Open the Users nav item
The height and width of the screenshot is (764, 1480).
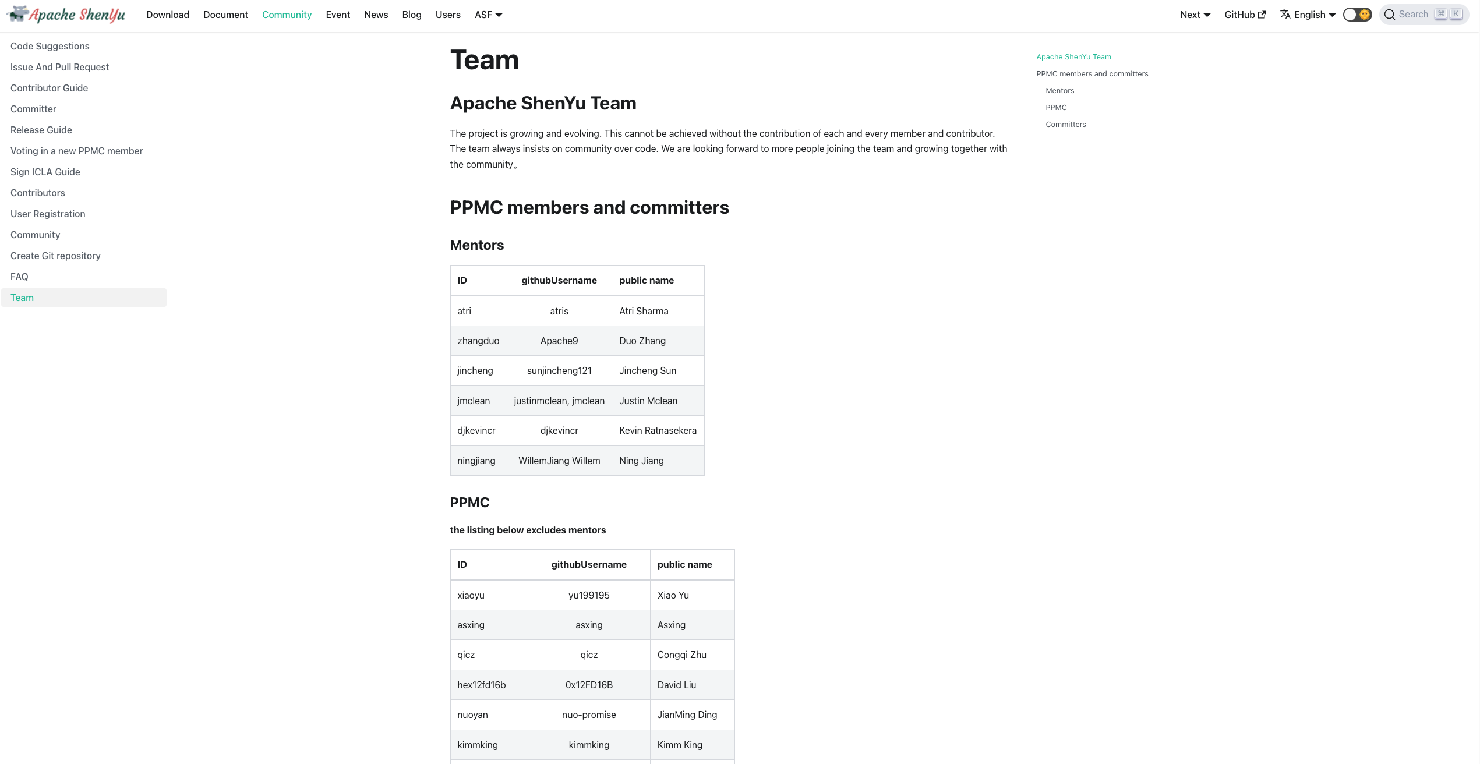[x=448, y=15]
